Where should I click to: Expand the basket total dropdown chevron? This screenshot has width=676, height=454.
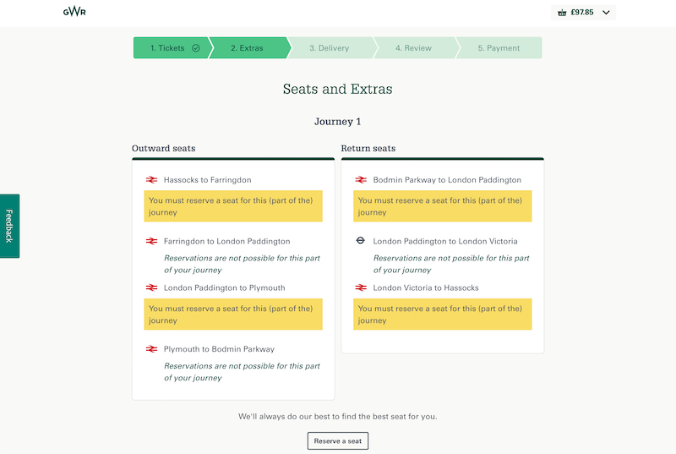tap(606, 13)
